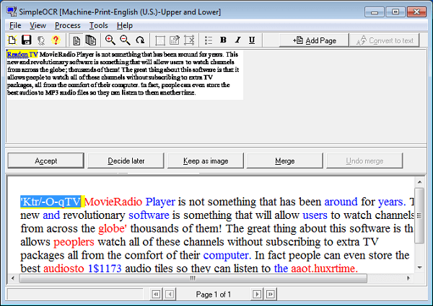
Task: Toggle bold formatting
Action: 223,40
